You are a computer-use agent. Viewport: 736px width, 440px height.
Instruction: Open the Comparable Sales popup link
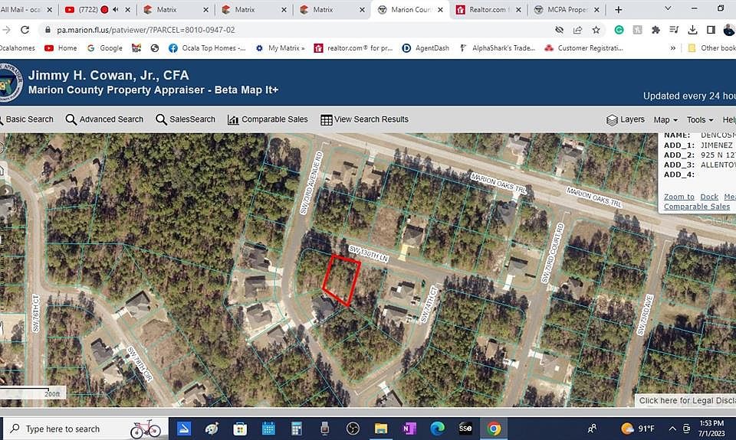point(697,207)
